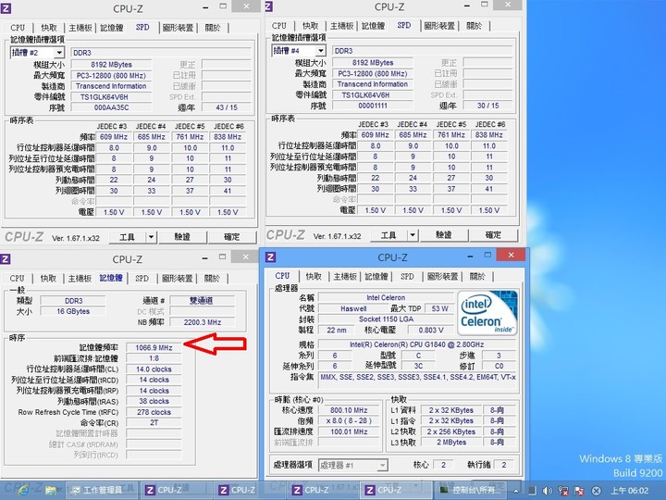
Task: Click the 16 GBytes memory size value
Action: point(73,311)
